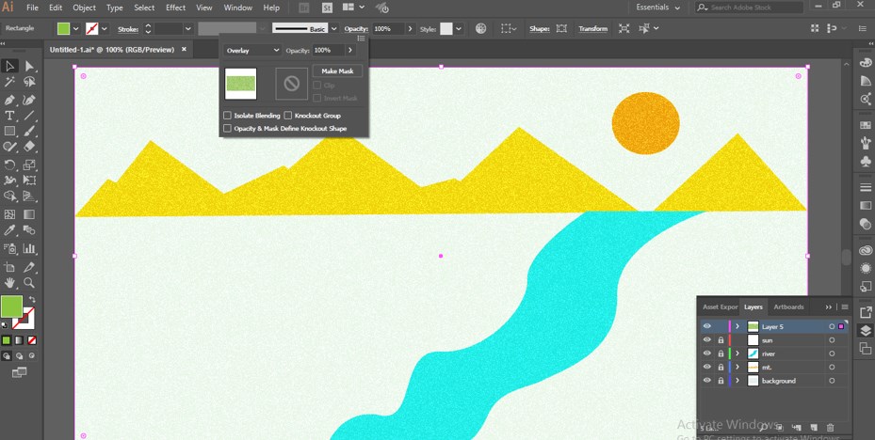Image resolution: width=875 pixels, height=440 pixels.
Task: Swap fill and stroke colors arrow
Action: (32, 300)
